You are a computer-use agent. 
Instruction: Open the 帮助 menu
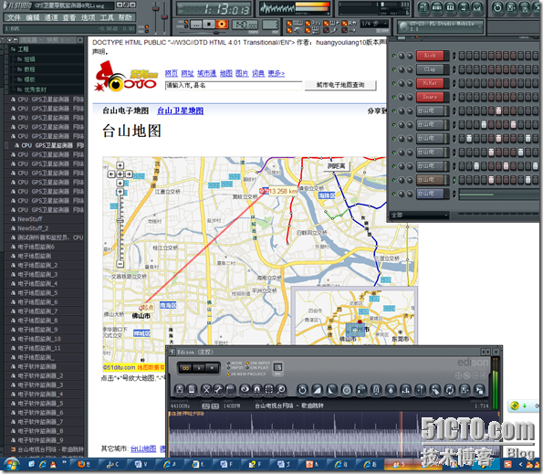(x=125, y=17)
